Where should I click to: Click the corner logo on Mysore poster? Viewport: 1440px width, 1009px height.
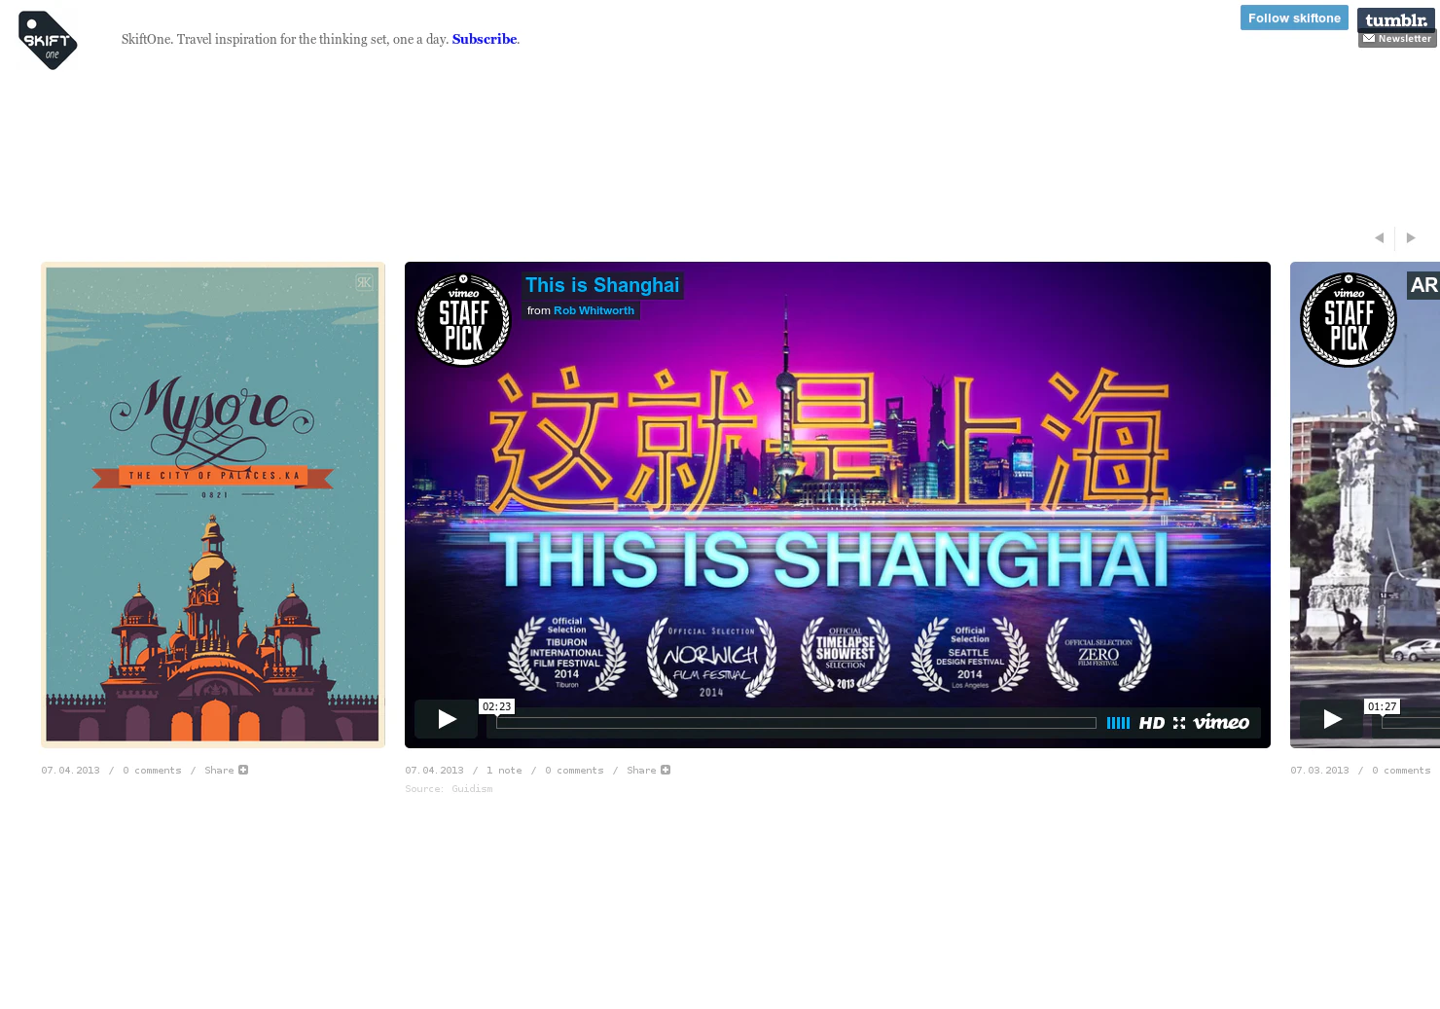(364, 282)
